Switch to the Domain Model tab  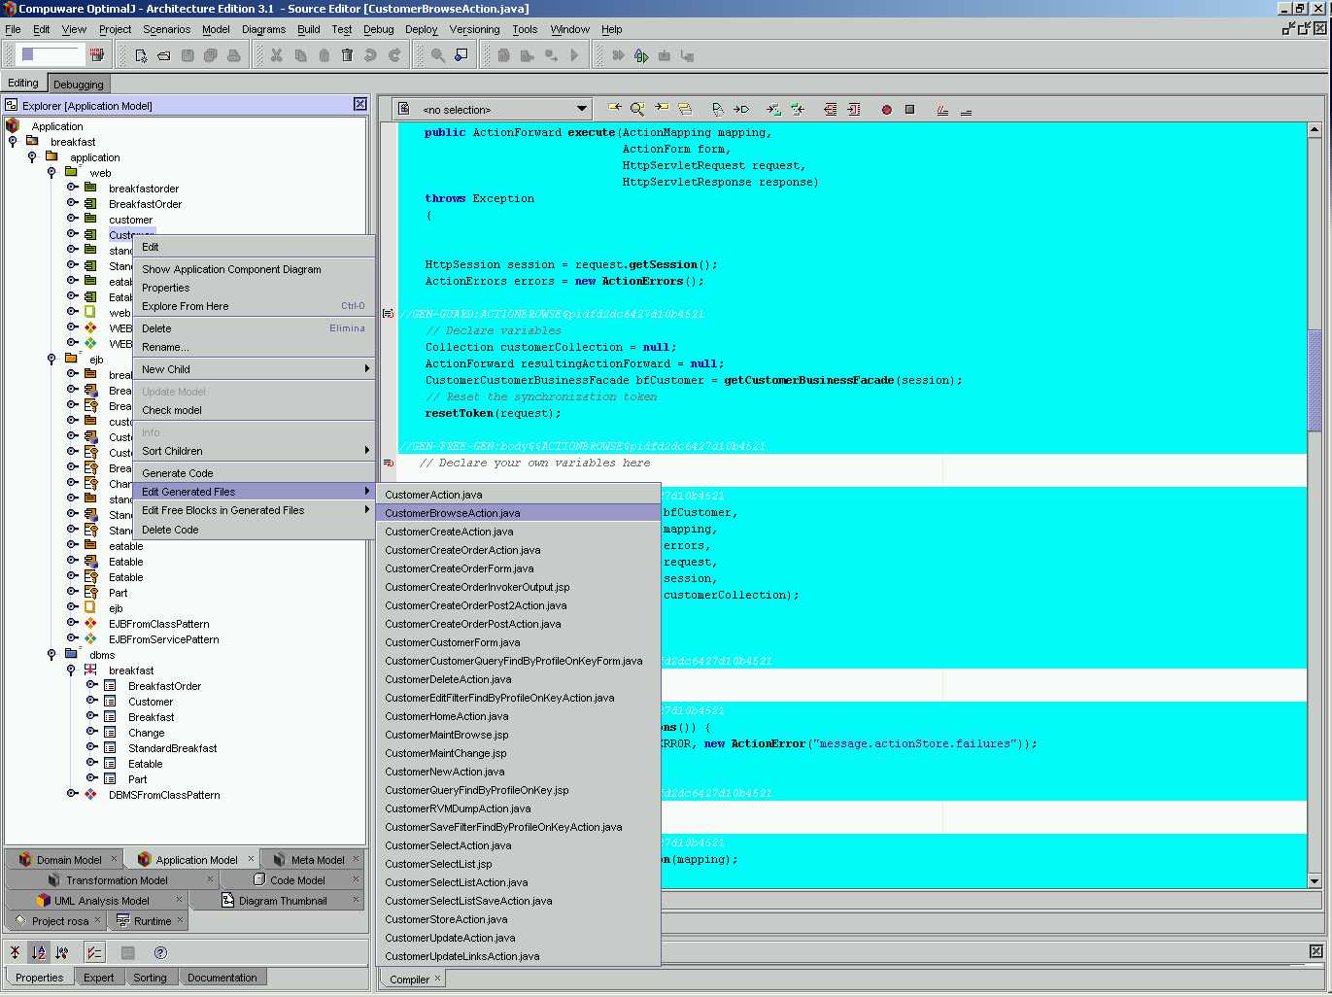point(63,859)
